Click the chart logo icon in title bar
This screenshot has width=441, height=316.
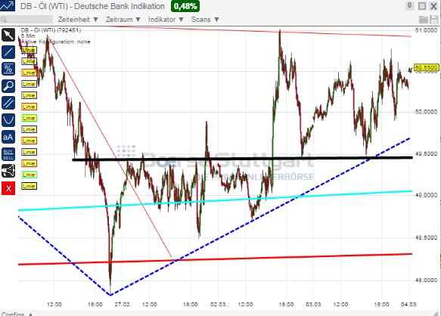(8, 5)
